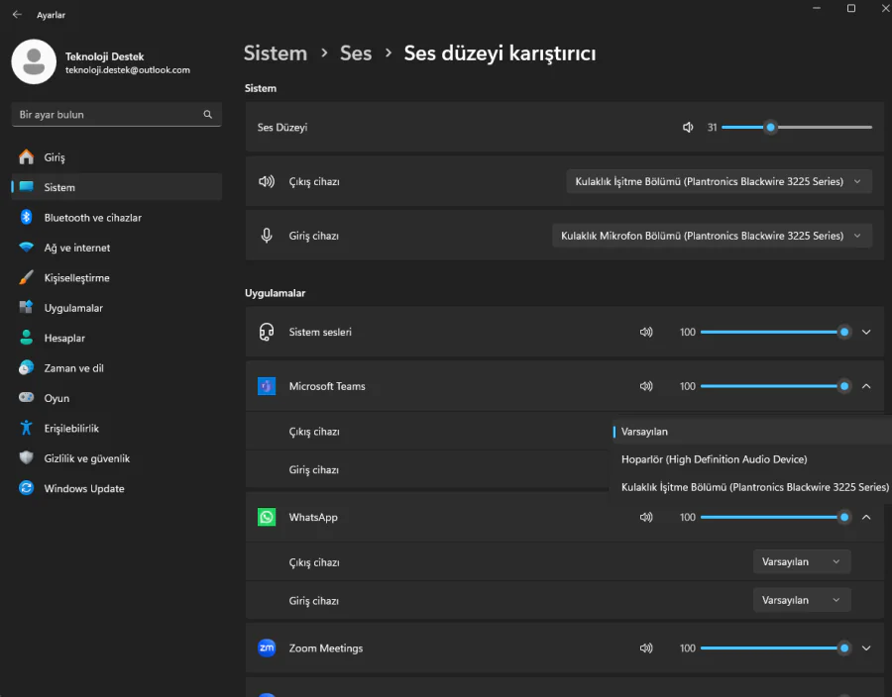
Task: Expand the Zoom Meetings section
Action: point(866,648)
